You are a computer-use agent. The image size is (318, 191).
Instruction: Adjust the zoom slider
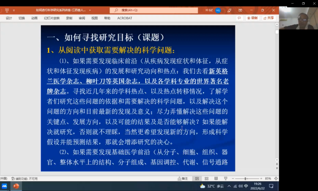point(245,178)
